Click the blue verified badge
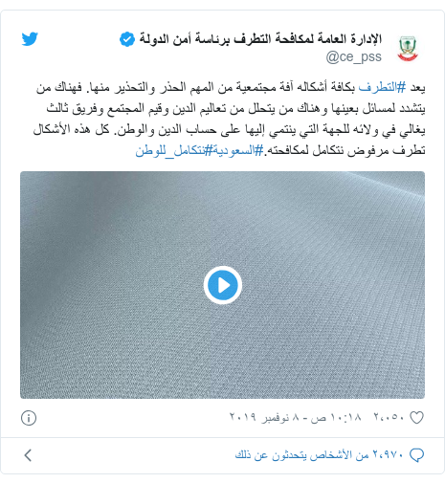The image size is (445, 483). 127,39
